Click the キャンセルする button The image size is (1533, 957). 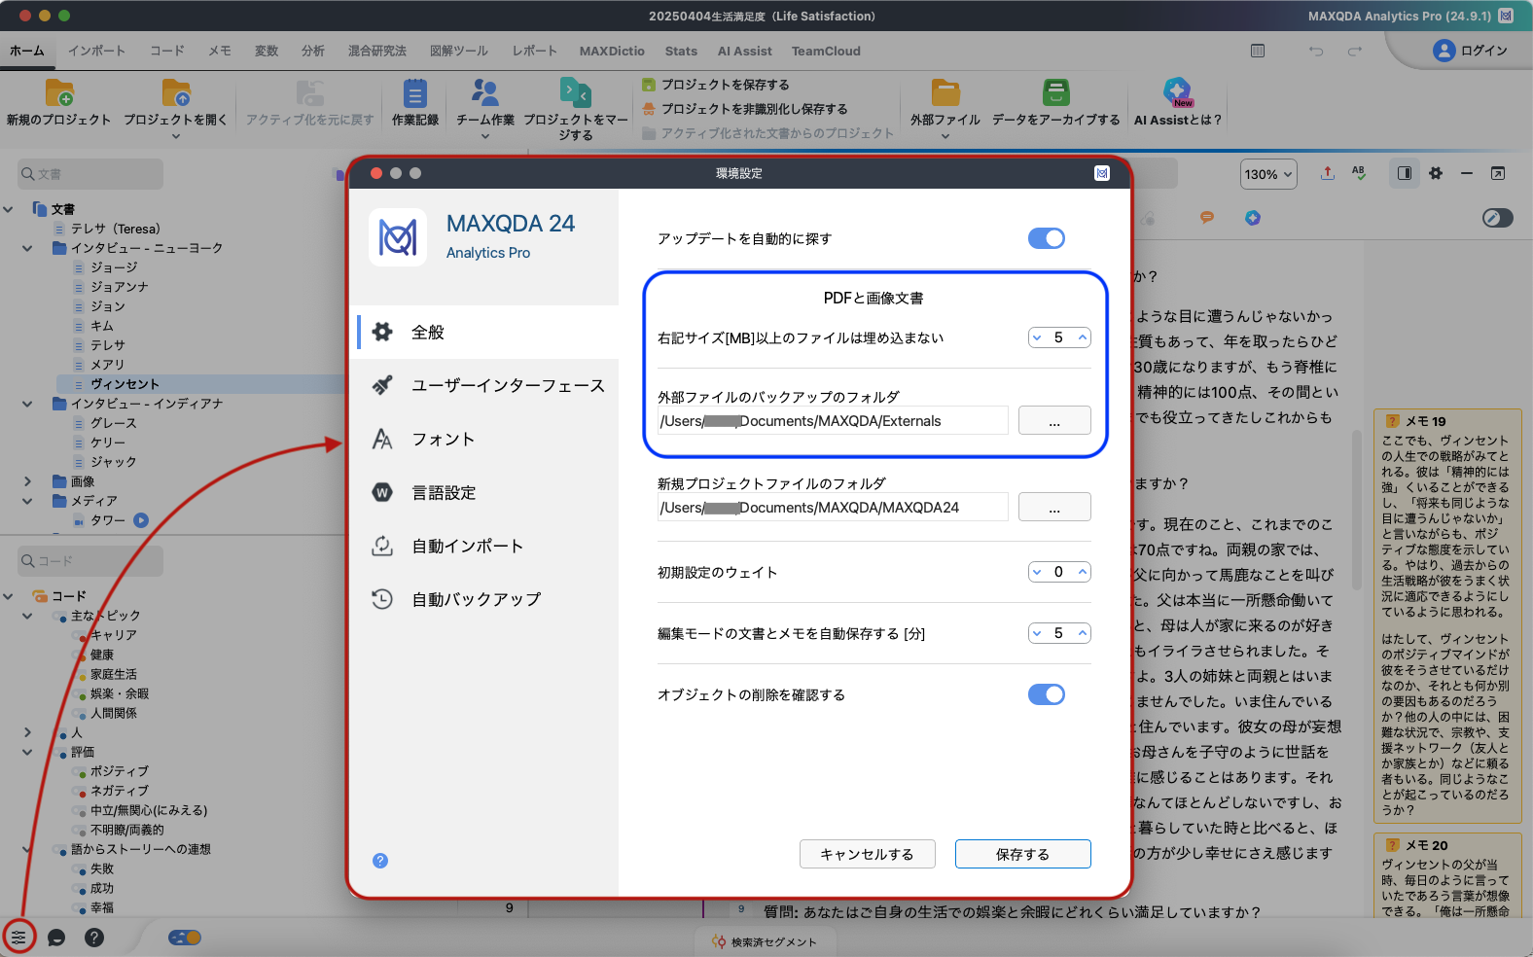[868, 854]
